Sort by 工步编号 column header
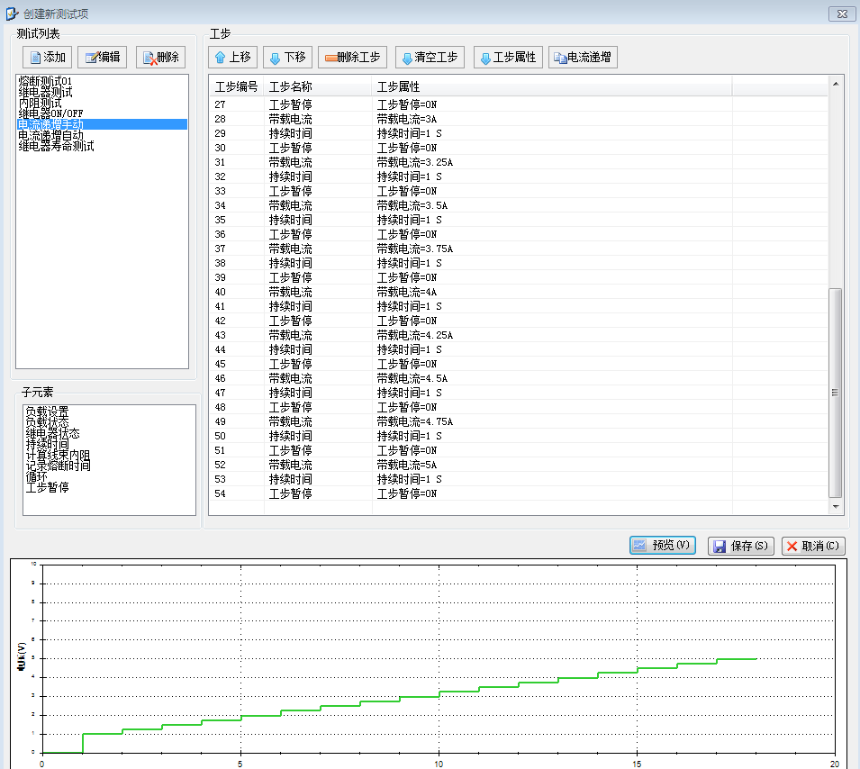 click(x=237, y=86)
